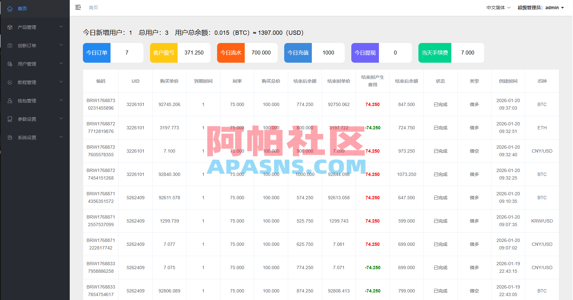
Task: Click the 教程管理 icon in the sidebar
Action: click(10, 82)
